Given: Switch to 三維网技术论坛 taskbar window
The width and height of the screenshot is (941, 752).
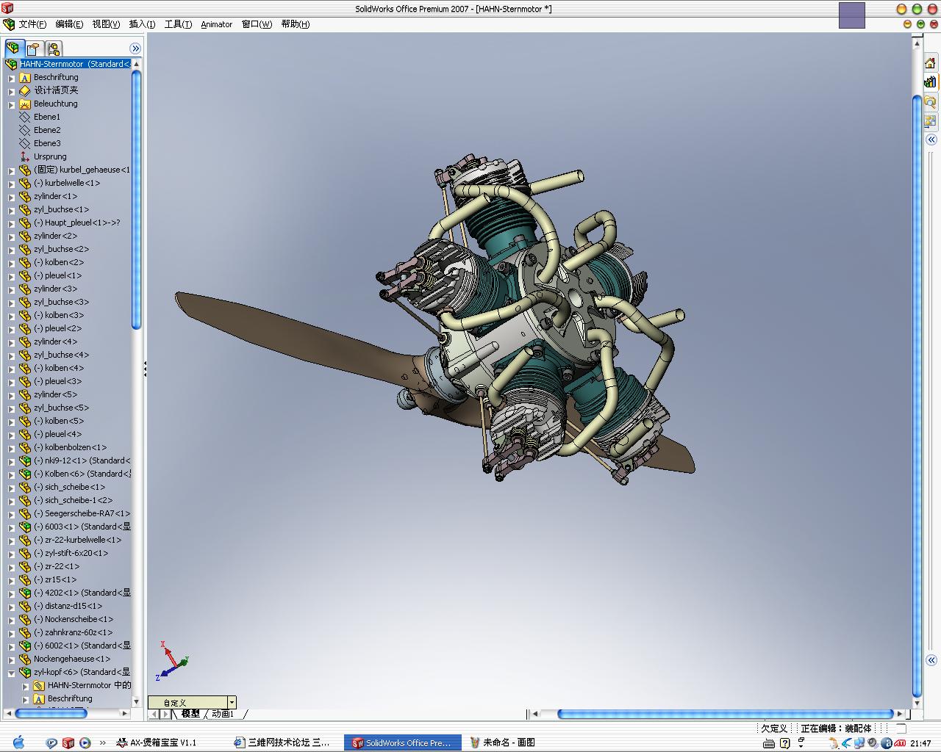Looking at the screenshot, I should (x=282, y=742).
